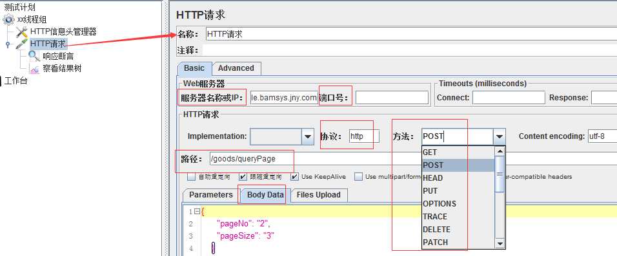Click the 察看结果树 chart icon
Viewport: 617px width, 256px height.
click(x=35, y=69)
